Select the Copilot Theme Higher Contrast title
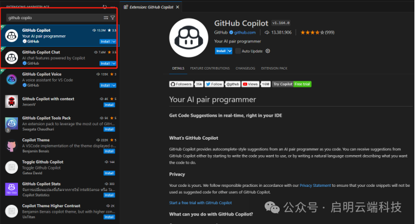The image size is (415, 224). 51,206
